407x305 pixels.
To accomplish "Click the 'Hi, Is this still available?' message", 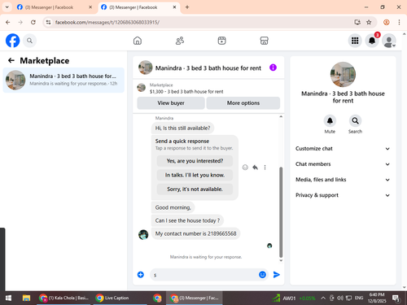I will [x=182, y=129].
